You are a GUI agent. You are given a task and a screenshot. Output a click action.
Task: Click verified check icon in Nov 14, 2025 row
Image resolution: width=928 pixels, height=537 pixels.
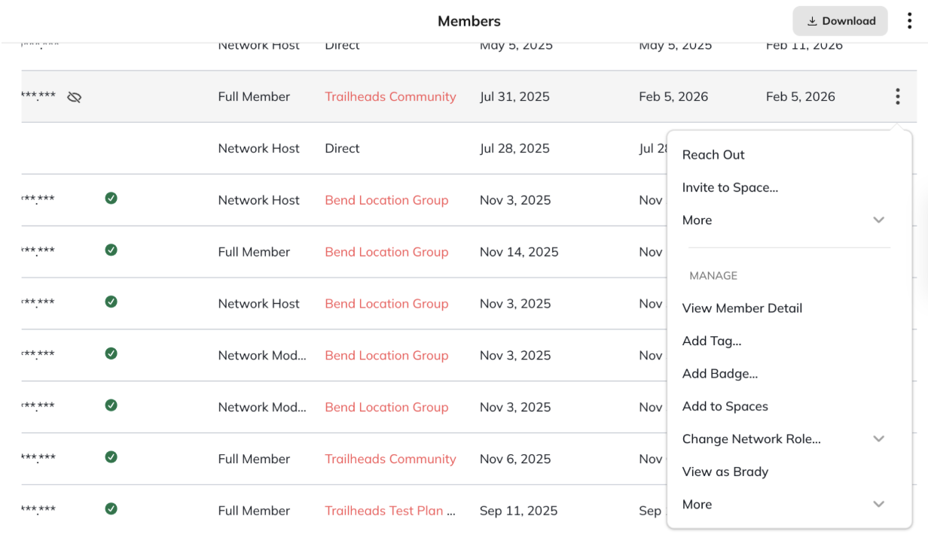click(x=111, y=250)
